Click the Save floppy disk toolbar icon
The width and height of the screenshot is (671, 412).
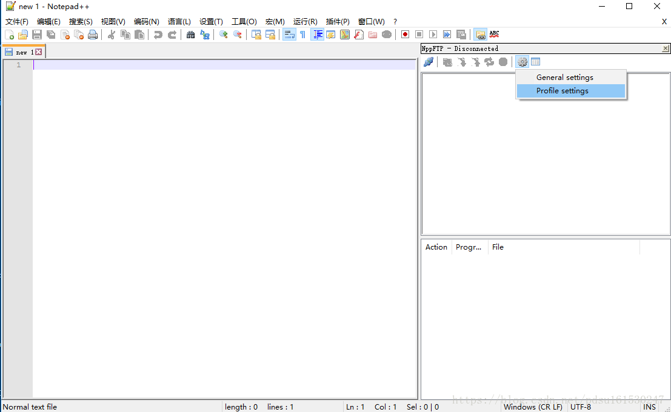pyautogui.click(x=37, y=35)
